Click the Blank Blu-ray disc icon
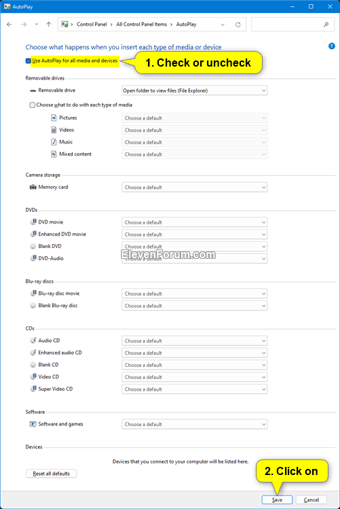 (33, 305)
